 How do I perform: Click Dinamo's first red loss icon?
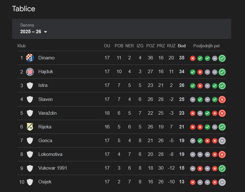[x=193, y=58]
